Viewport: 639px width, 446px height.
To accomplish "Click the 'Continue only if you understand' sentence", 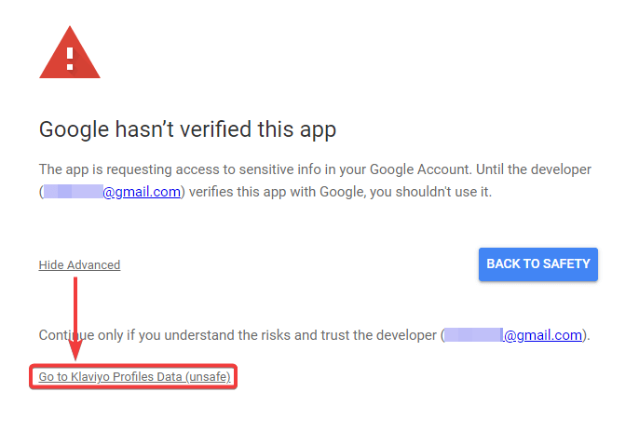I will pos(315,335).
